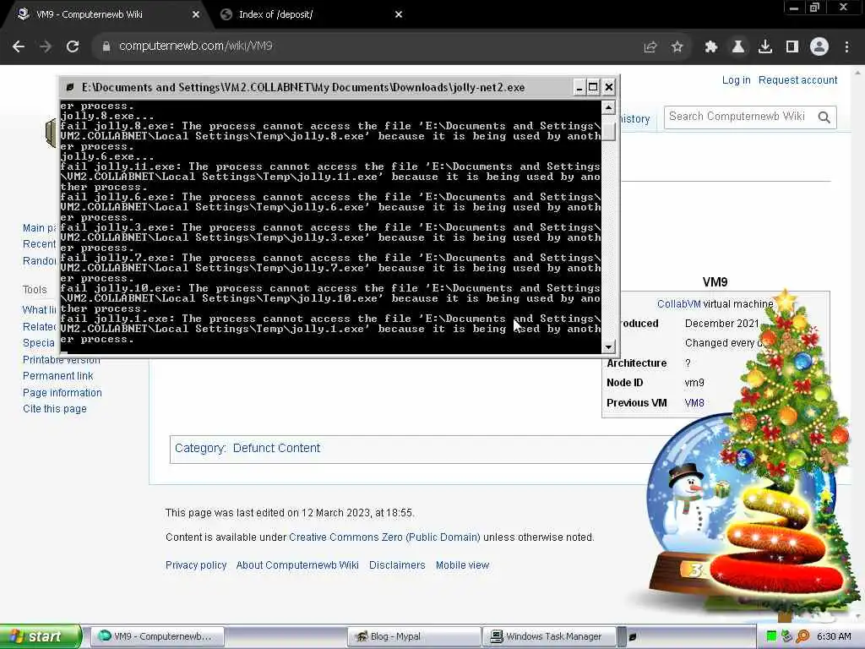Close the jolly-net2.exe console window

608,87
